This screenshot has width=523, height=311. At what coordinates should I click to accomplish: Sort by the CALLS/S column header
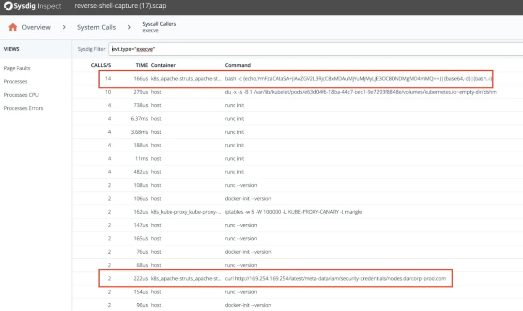pyautogui.click(x=101, y=65)
